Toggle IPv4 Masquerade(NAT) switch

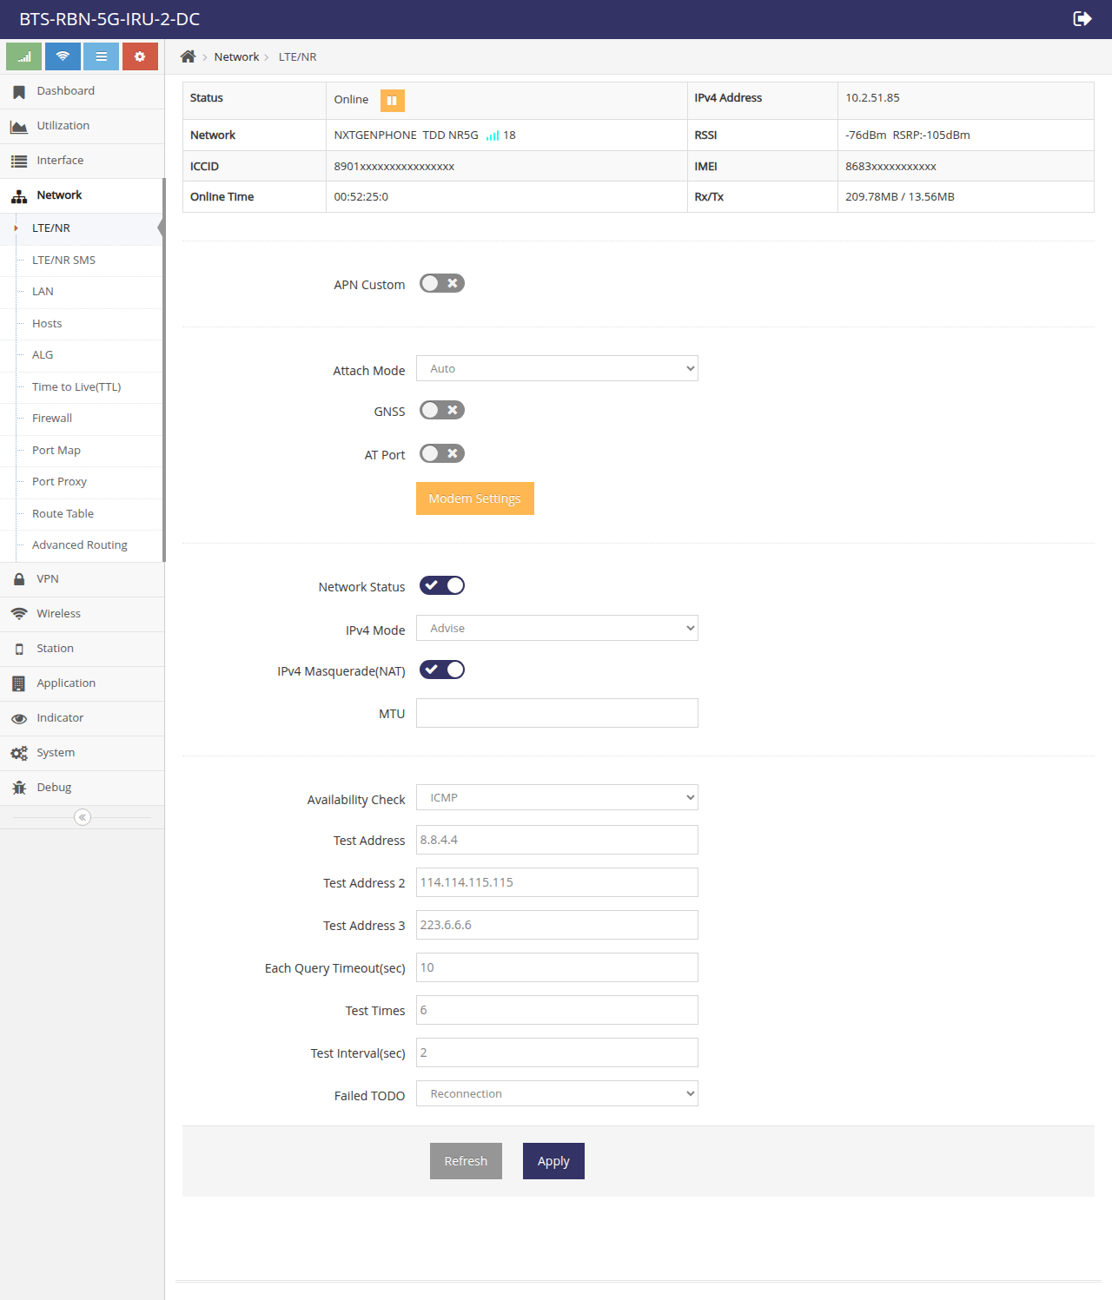pyautogui.click(x=442, y=670)
